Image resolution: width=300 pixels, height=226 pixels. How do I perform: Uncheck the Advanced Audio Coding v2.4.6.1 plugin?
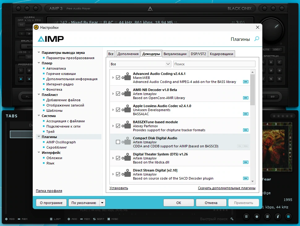point(118,78)
